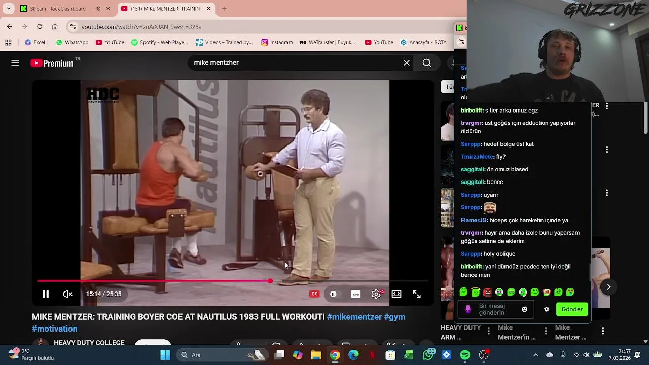Insert the angry red emote in chat

point(487,292)
